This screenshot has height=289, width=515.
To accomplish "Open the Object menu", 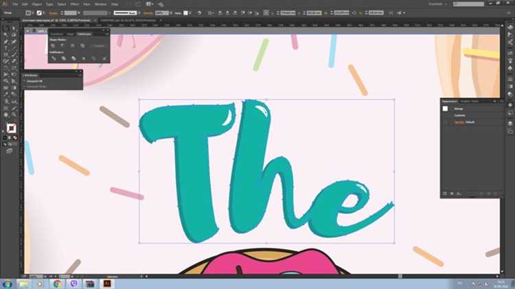I will click(x=36, y=4).
